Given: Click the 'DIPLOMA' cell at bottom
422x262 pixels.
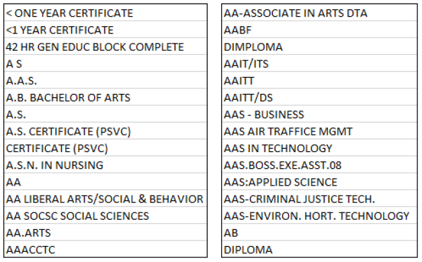Looking at the screenshot, I should (x=319, y=249).
